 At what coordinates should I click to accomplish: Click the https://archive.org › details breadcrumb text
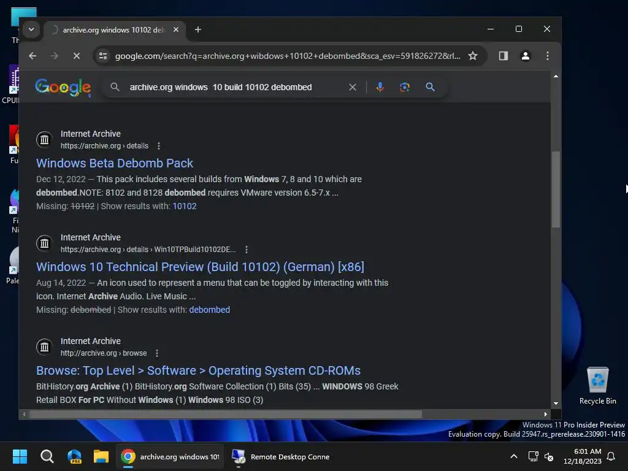[x=104, y=146]
